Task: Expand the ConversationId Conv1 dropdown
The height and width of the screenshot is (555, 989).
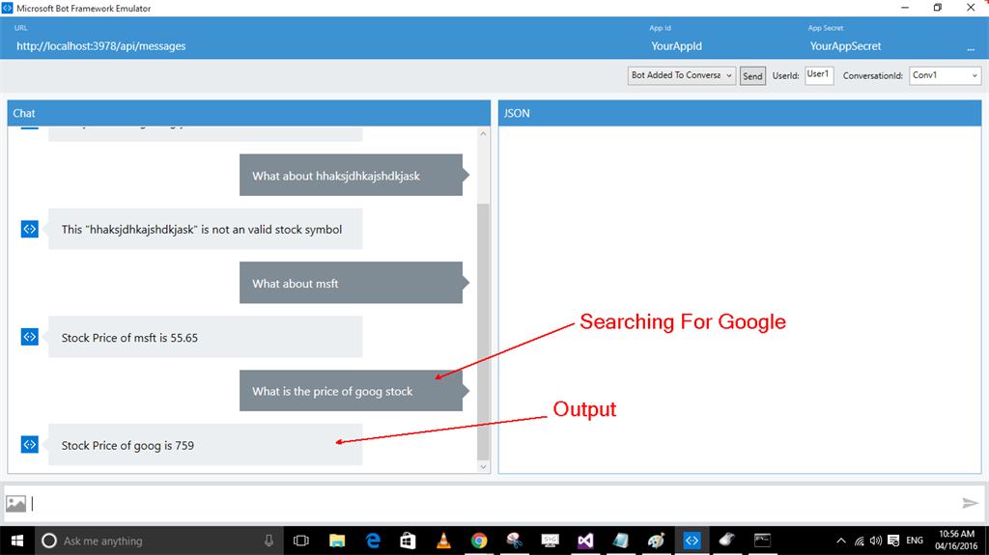Action: (x=945, y=75)
